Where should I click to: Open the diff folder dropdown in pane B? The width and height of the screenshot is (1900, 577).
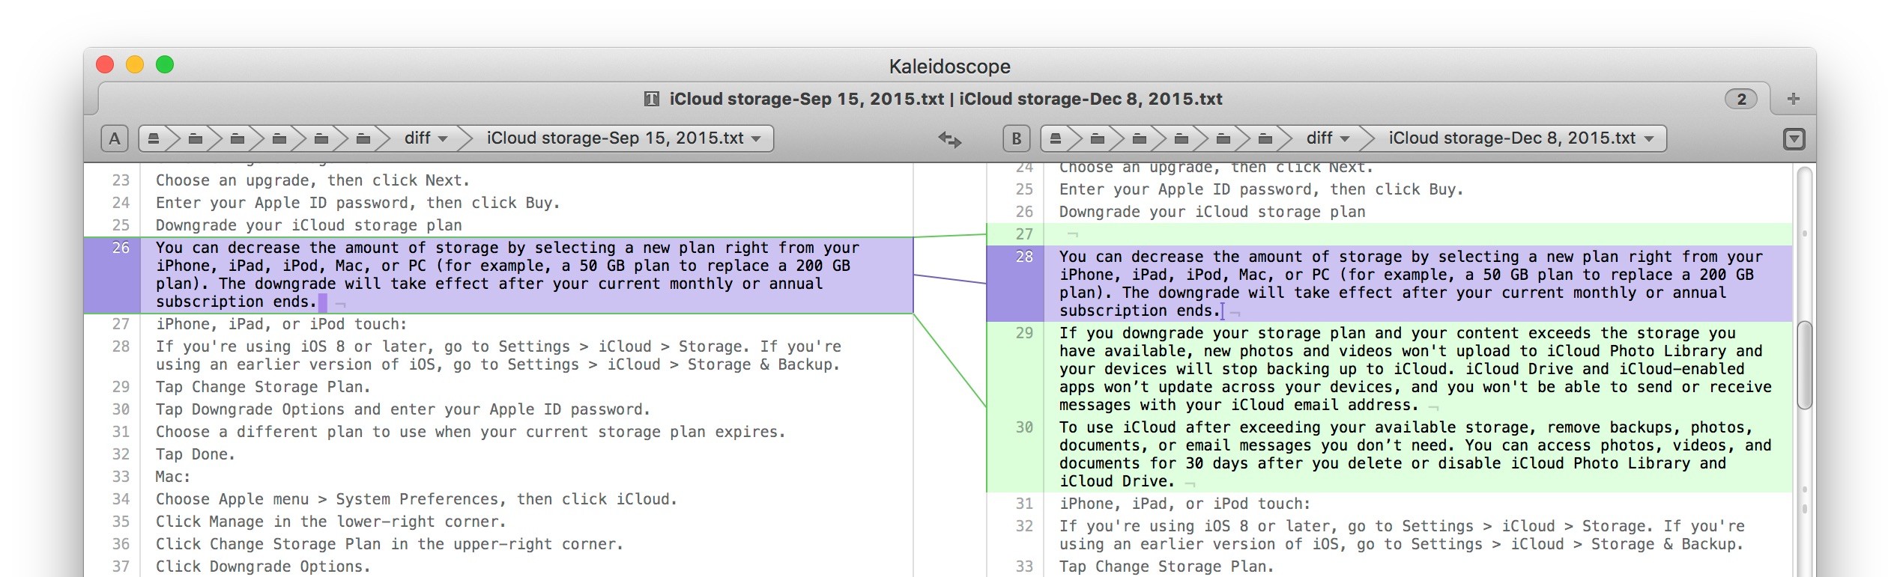coord(1328,138)
